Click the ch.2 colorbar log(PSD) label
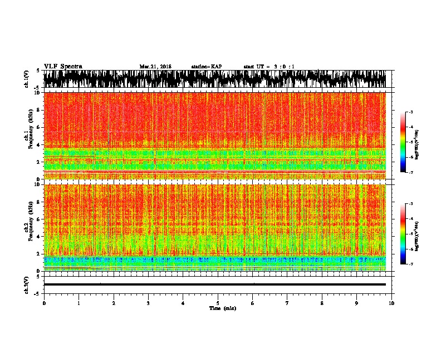This screenshot has height=340, width=441. tap(417, 237)
